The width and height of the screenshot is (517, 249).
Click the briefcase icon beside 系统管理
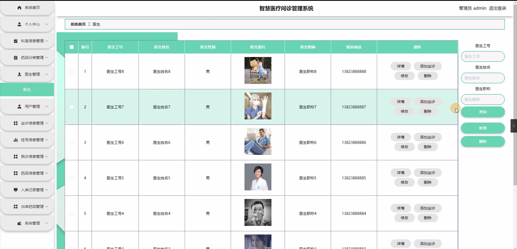pyautogui.click(x=19, y=223)
